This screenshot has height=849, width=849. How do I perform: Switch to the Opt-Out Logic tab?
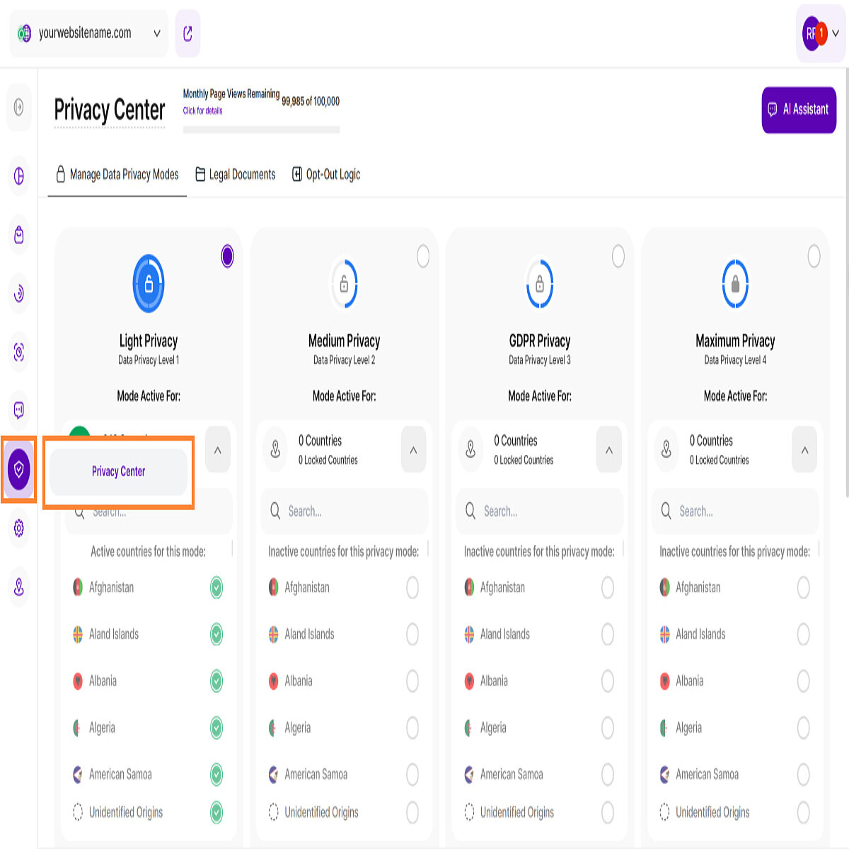(x=326, y=174)
